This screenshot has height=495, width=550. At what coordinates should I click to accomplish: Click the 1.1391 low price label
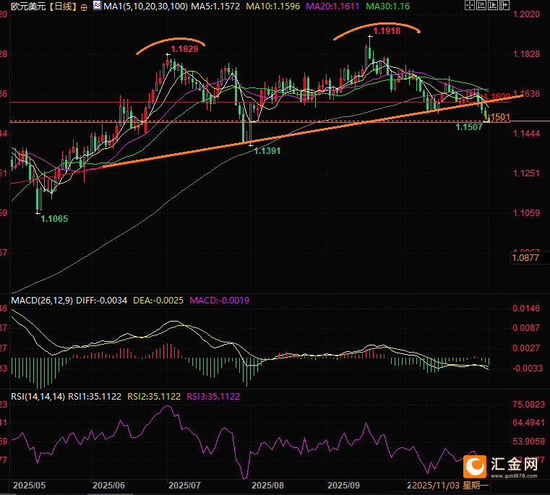pyautogui.click(x=267, y=152)
